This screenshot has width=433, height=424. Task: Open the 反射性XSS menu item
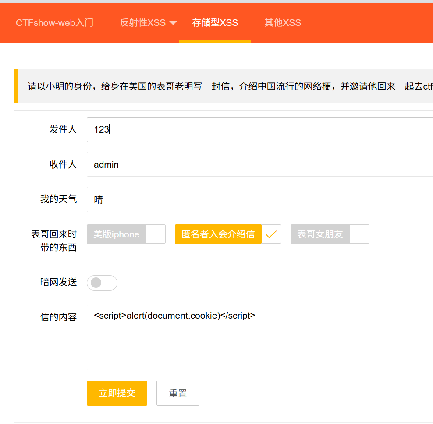[143, 23]
